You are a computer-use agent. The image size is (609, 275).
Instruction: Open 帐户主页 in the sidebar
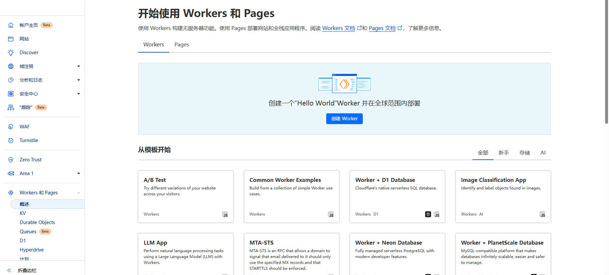click(x=29, y=25)
